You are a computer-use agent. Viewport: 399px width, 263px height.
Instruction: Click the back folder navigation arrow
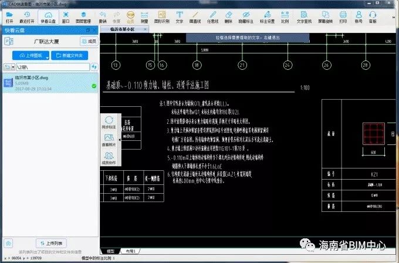click(8, 67)
